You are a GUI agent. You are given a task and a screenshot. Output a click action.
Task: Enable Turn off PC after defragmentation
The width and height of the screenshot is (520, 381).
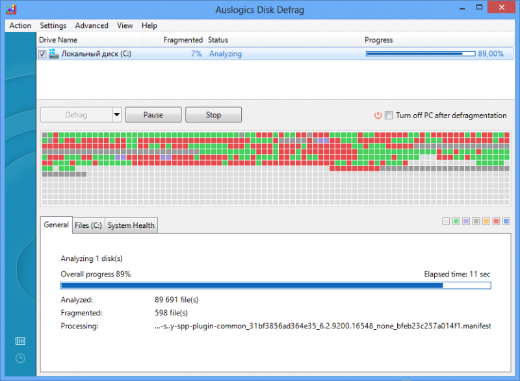pos(389,115)
